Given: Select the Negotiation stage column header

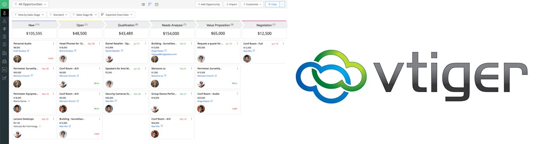Looking at the screenshot, I should point(264,25).
